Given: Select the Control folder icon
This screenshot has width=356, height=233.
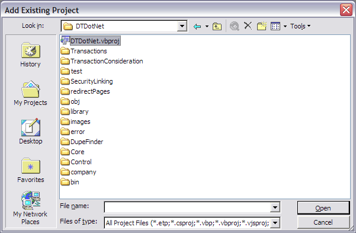Looking at the screenshot, I should 65,162.
